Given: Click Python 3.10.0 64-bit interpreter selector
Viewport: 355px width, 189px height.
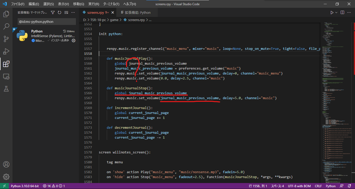Looking at the screenshot, I should click(x=25, y=186).
